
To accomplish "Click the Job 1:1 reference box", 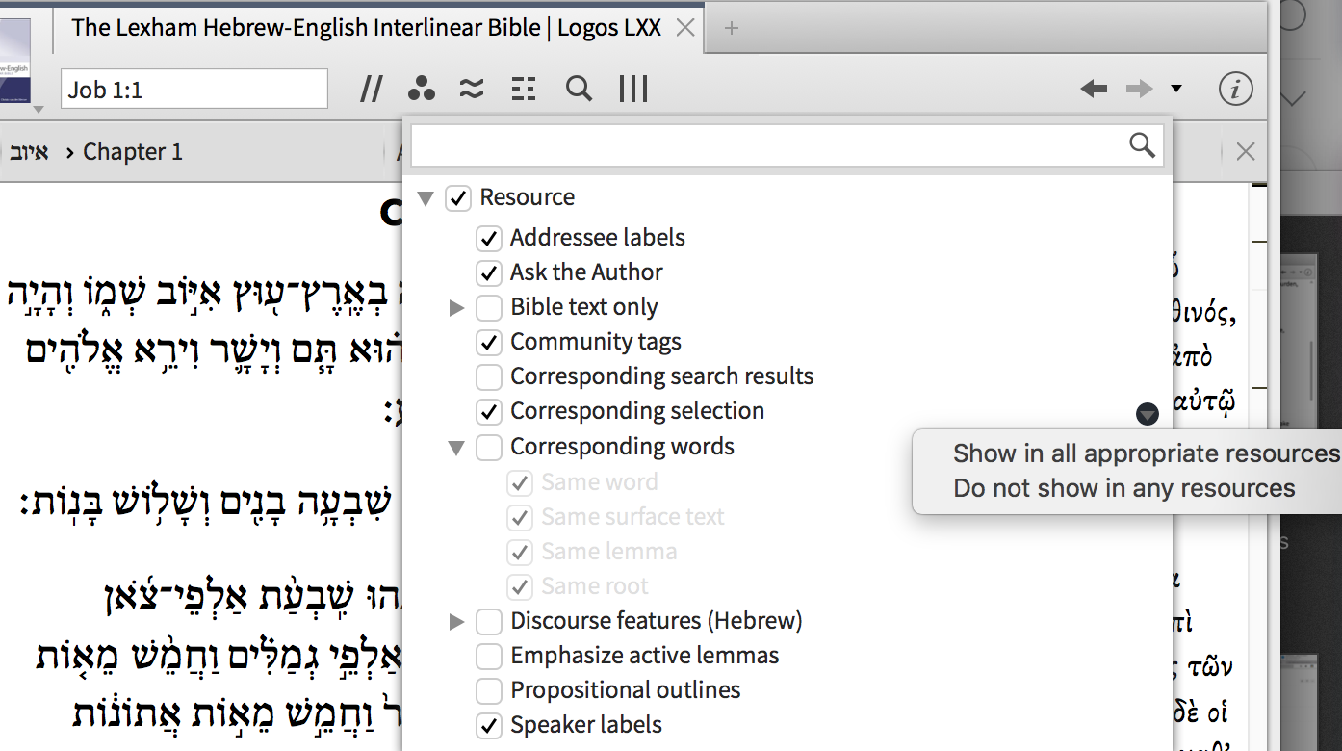I will coord(194,90).
